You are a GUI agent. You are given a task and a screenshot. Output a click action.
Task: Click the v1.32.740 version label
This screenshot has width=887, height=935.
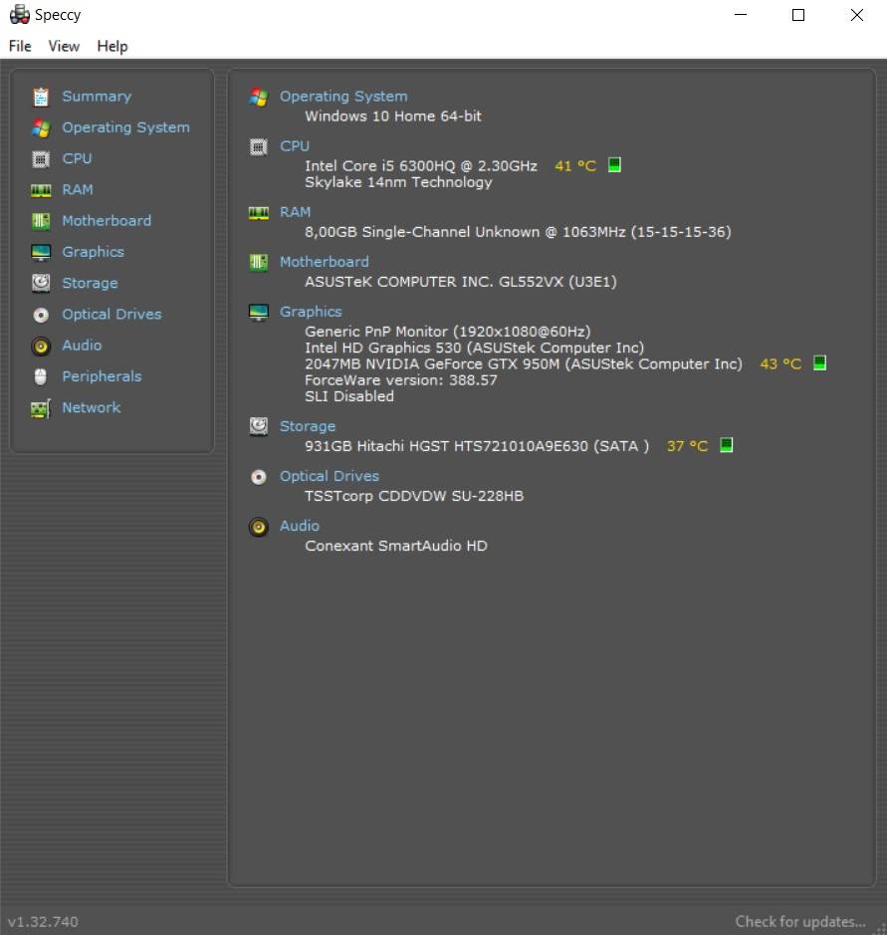pos(43,922)
